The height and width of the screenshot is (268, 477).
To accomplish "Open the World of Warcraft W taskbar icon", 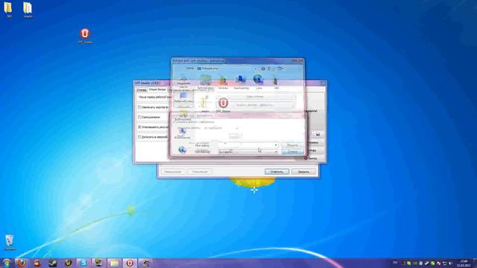I will click(x=68, y=263).
